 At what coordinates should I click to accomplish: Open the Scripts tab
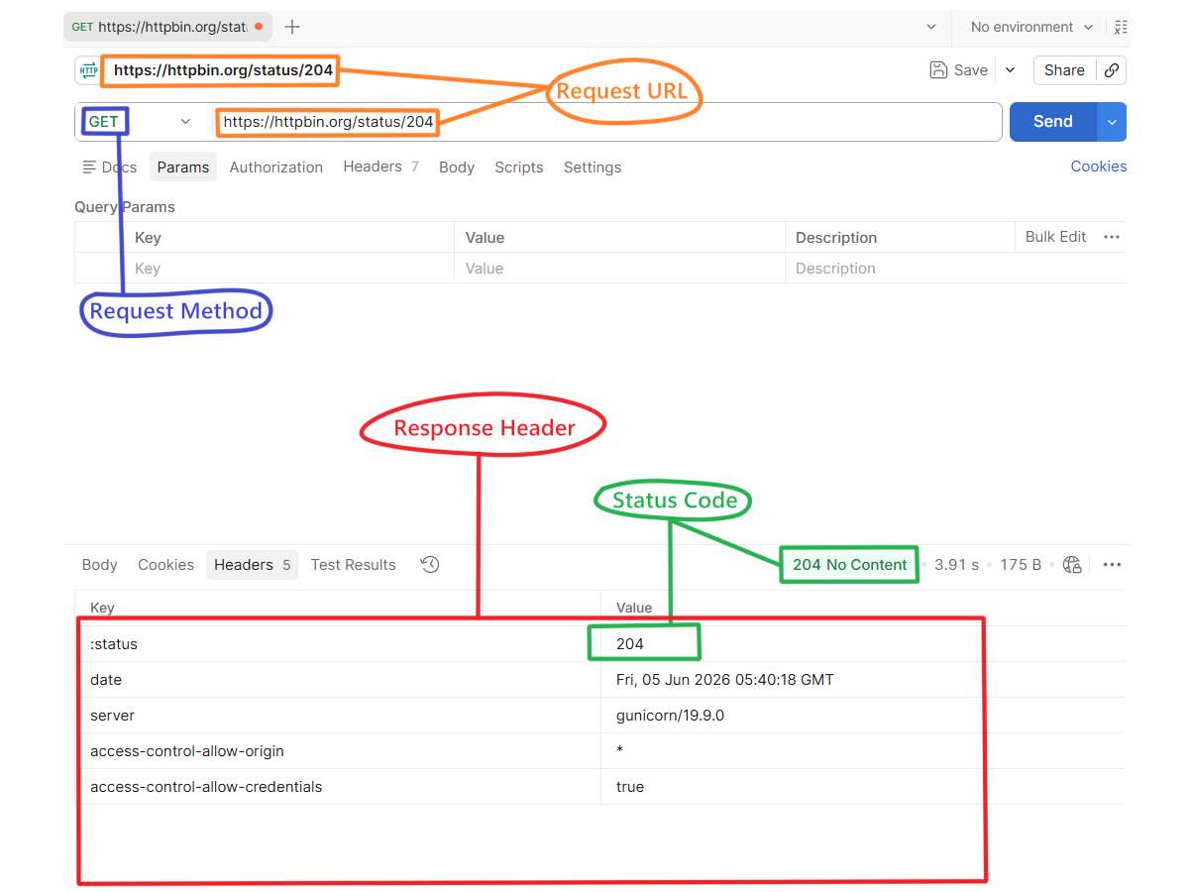pos(519,167)
